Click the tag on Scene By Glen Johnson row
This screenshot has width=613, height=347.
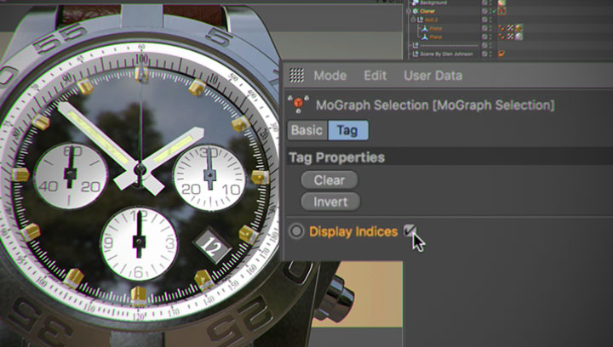click(x=502, y=54)
